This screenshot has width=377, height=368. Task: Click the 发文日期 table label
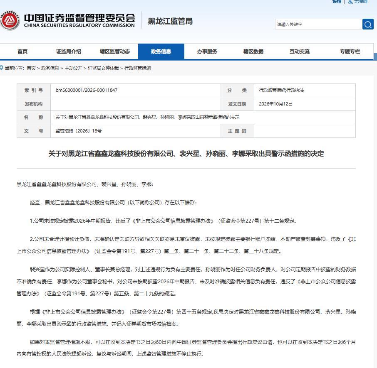click(237, 104)
